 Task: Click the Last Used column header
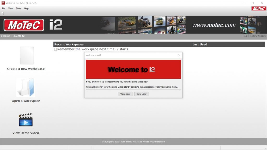pyautogui.click(x=200, y=44)
